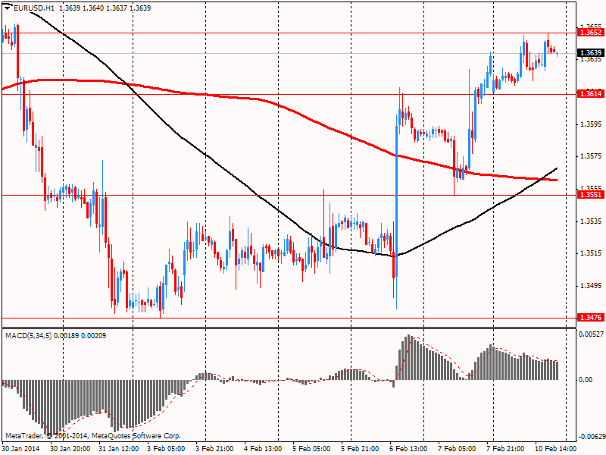The height and width of the screenshot is (455, 606).
Task: Click the EURUSD,H1 chart title text
Action: click(34, 8)
